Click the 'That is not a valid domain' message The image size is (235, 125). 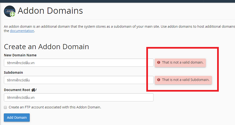click(x=180, y=62)
